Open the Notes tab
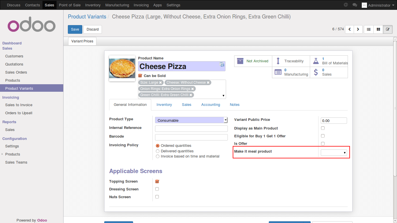This screenshot has height=223, width=397. pyautogui.click(x=235, y=105)
